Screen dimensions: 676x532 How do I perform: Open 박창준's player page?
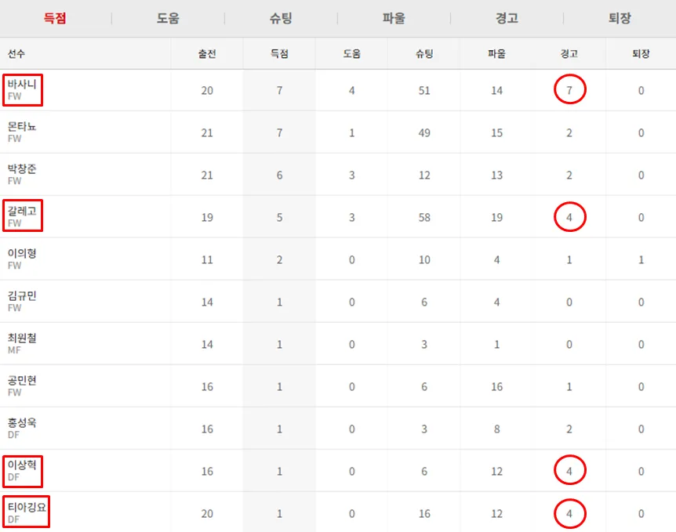[22, 169]
